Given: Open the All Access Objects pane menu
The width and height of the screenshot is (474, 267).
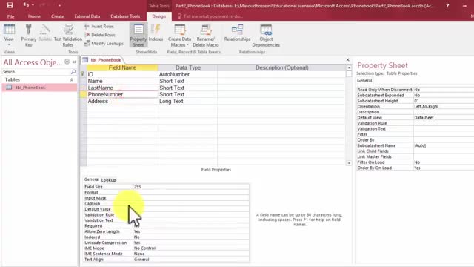Looking at the screenshot, I should (x=67, y=62).
